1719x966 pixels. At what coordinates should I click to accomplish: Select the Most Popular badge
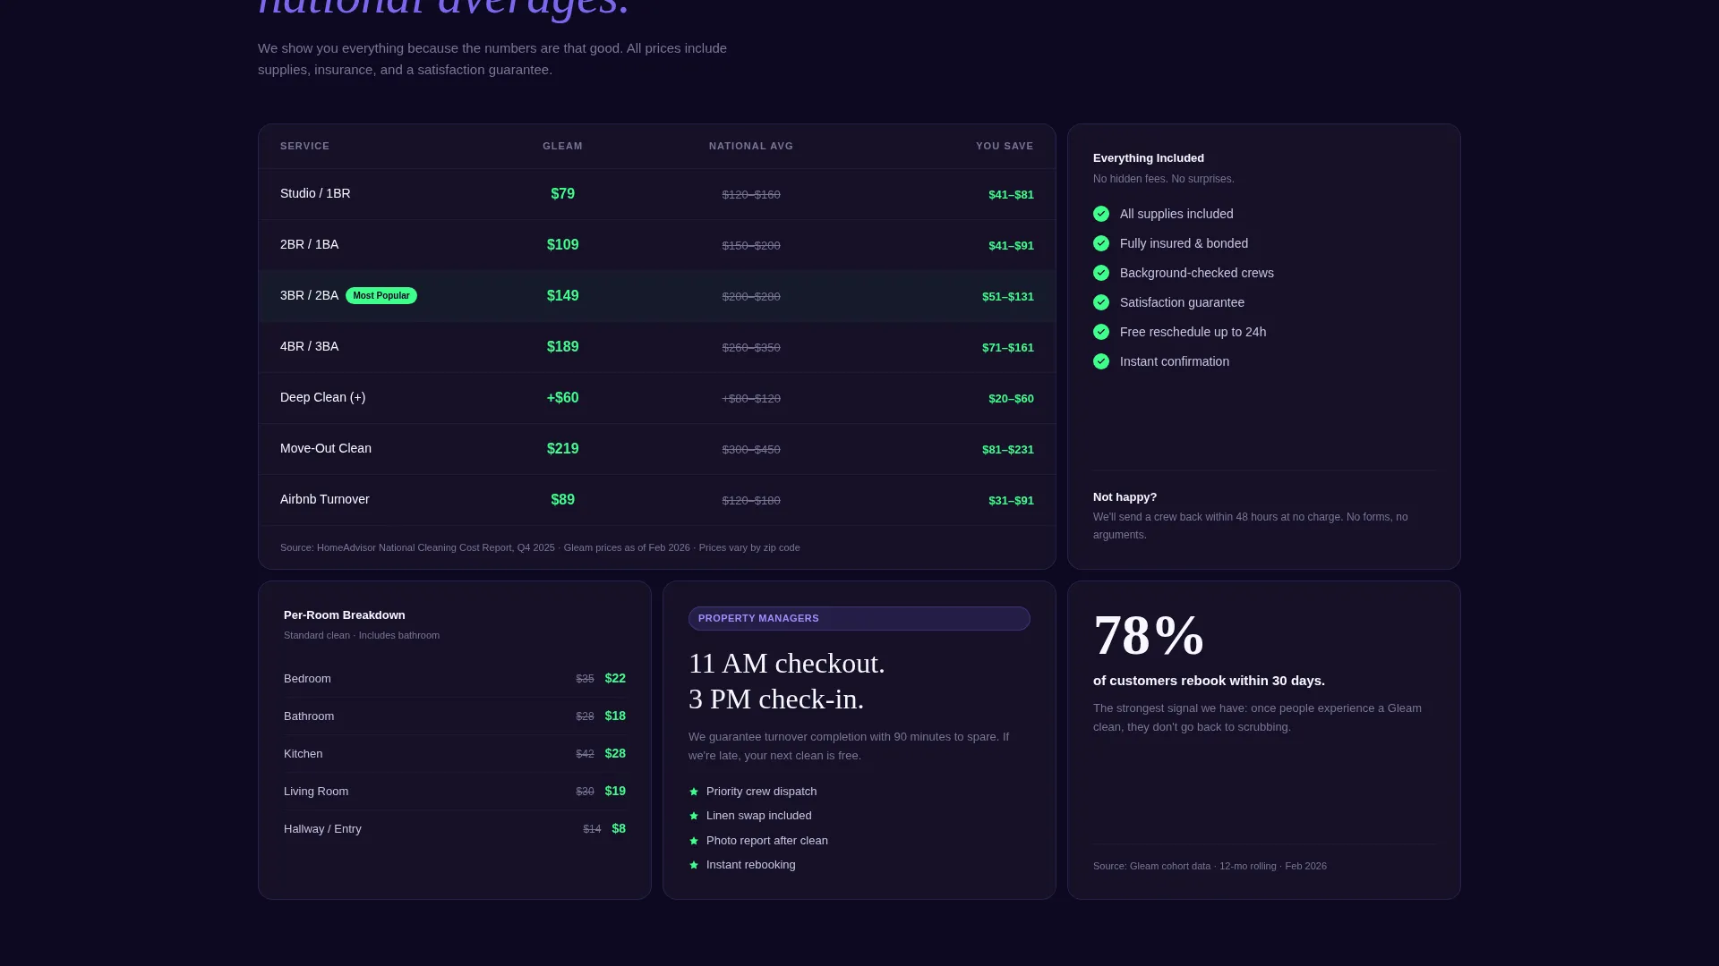(x=381, y=295)
